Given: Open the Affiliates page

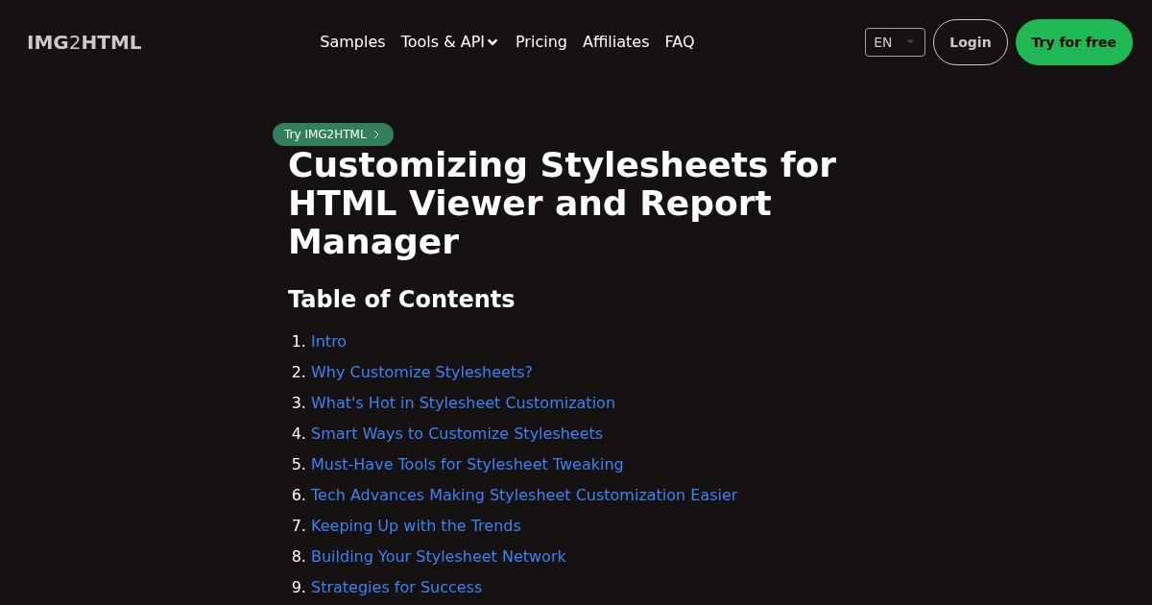Looking at the screenshot, I should pos(615,41).
